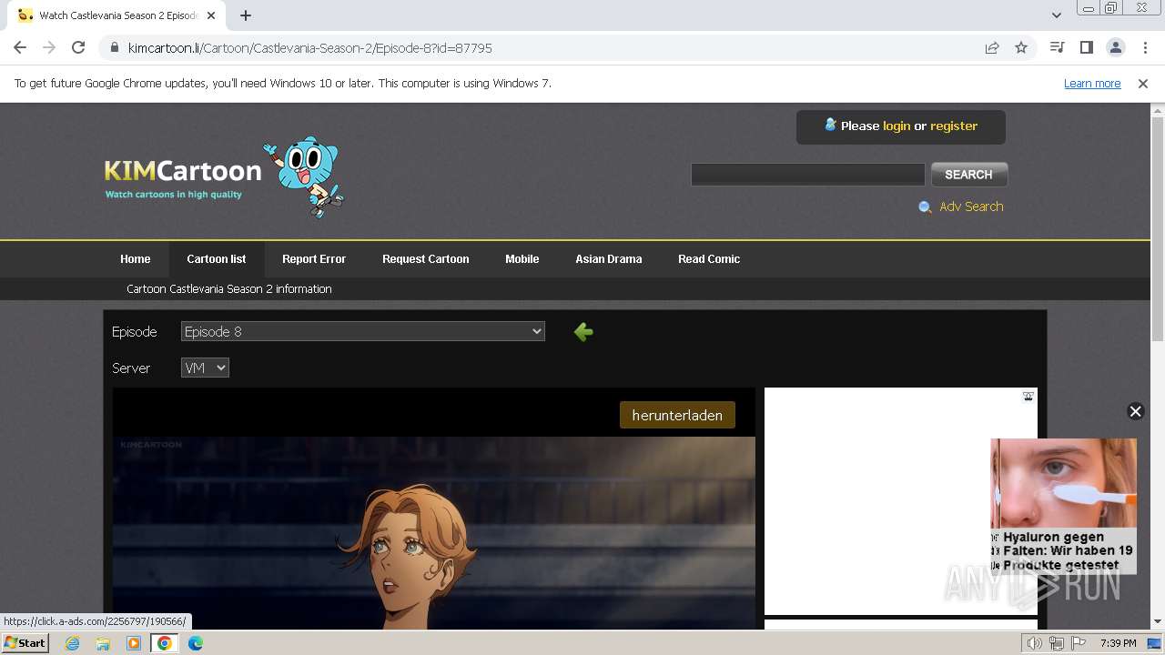This screenshot has width=1165, height=655.
Task: Open the Read Comic menu item
Action: tap(709, 259)
